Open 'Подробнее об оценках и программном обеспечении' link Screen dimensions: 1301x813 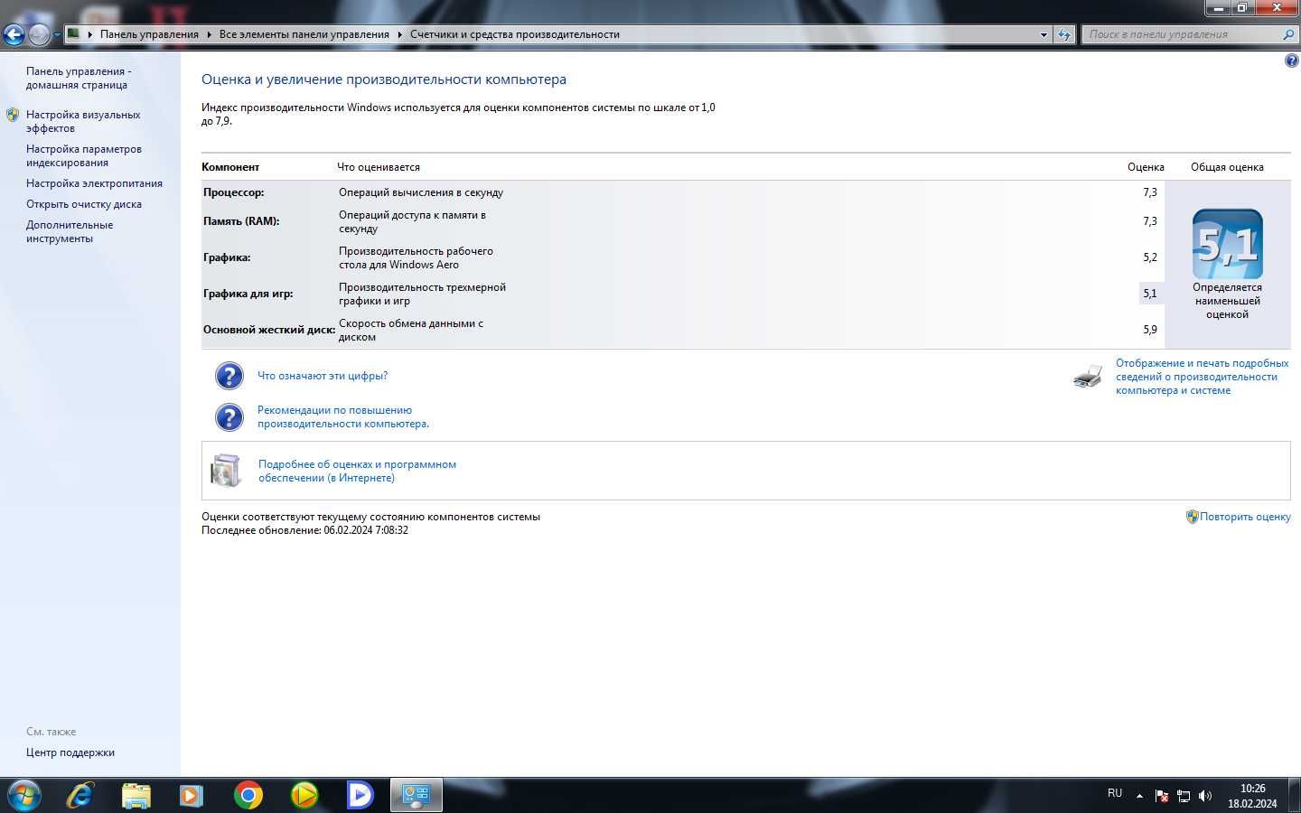[357, 471]
